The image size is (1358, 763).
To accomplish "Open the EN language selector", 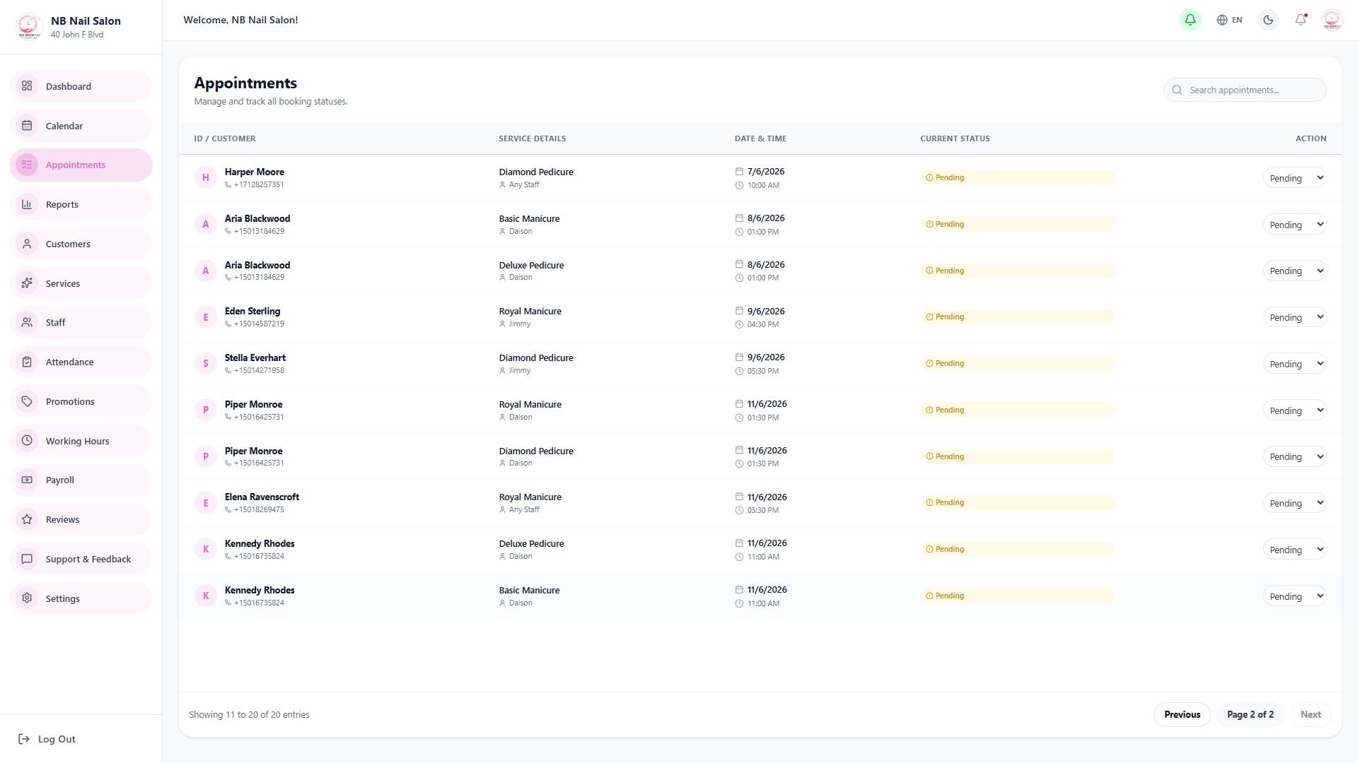I will [1229, 20].
